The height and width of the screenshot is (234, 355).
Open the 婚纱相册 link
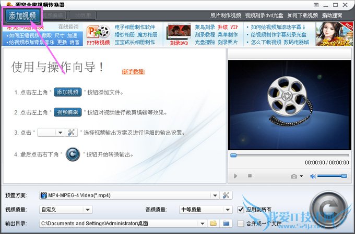click(125, 35)
